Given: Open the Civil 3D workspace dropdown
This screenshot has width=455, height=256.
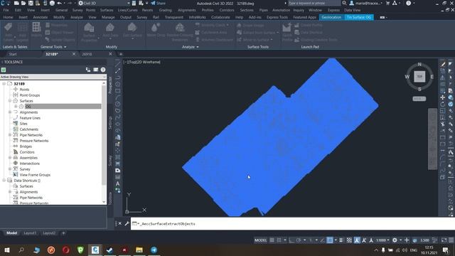Looking at the screenshot, I should point(104,3).
